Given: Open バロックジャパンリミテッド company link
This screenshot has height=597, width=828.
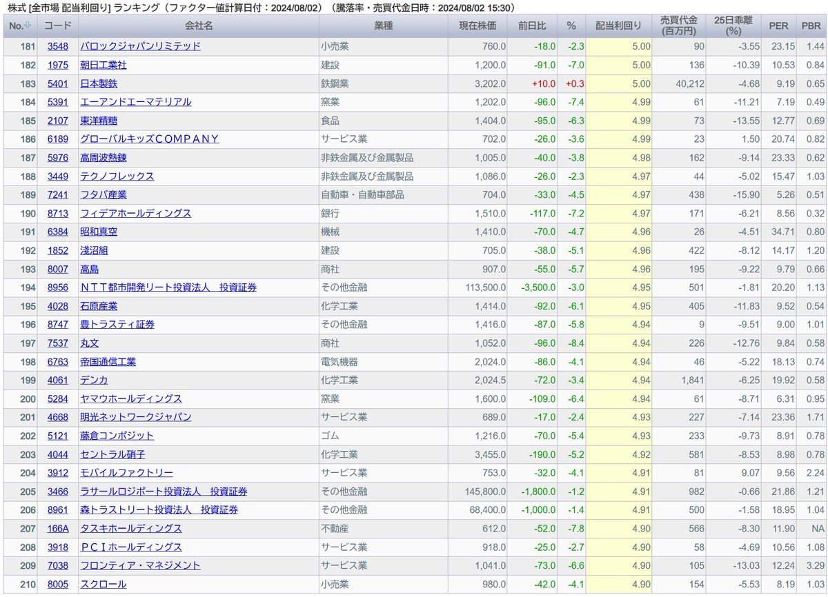Looking at the screenshot, I should 141,46.
